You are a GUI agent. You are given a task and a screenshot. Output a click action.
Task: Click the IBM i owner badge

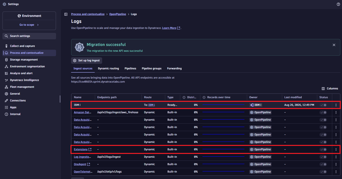256,105
